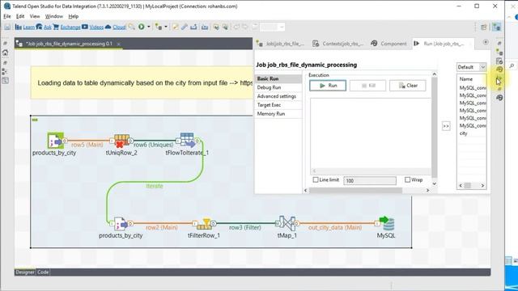Open the Help menu
This screenshot has width=518, height=291.
point(74,16)
